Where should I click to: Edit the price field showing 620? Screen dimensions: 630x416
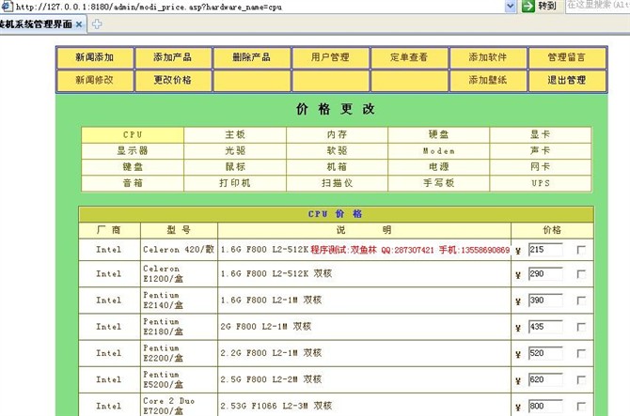pyautogui.click(x=545, y=379)
